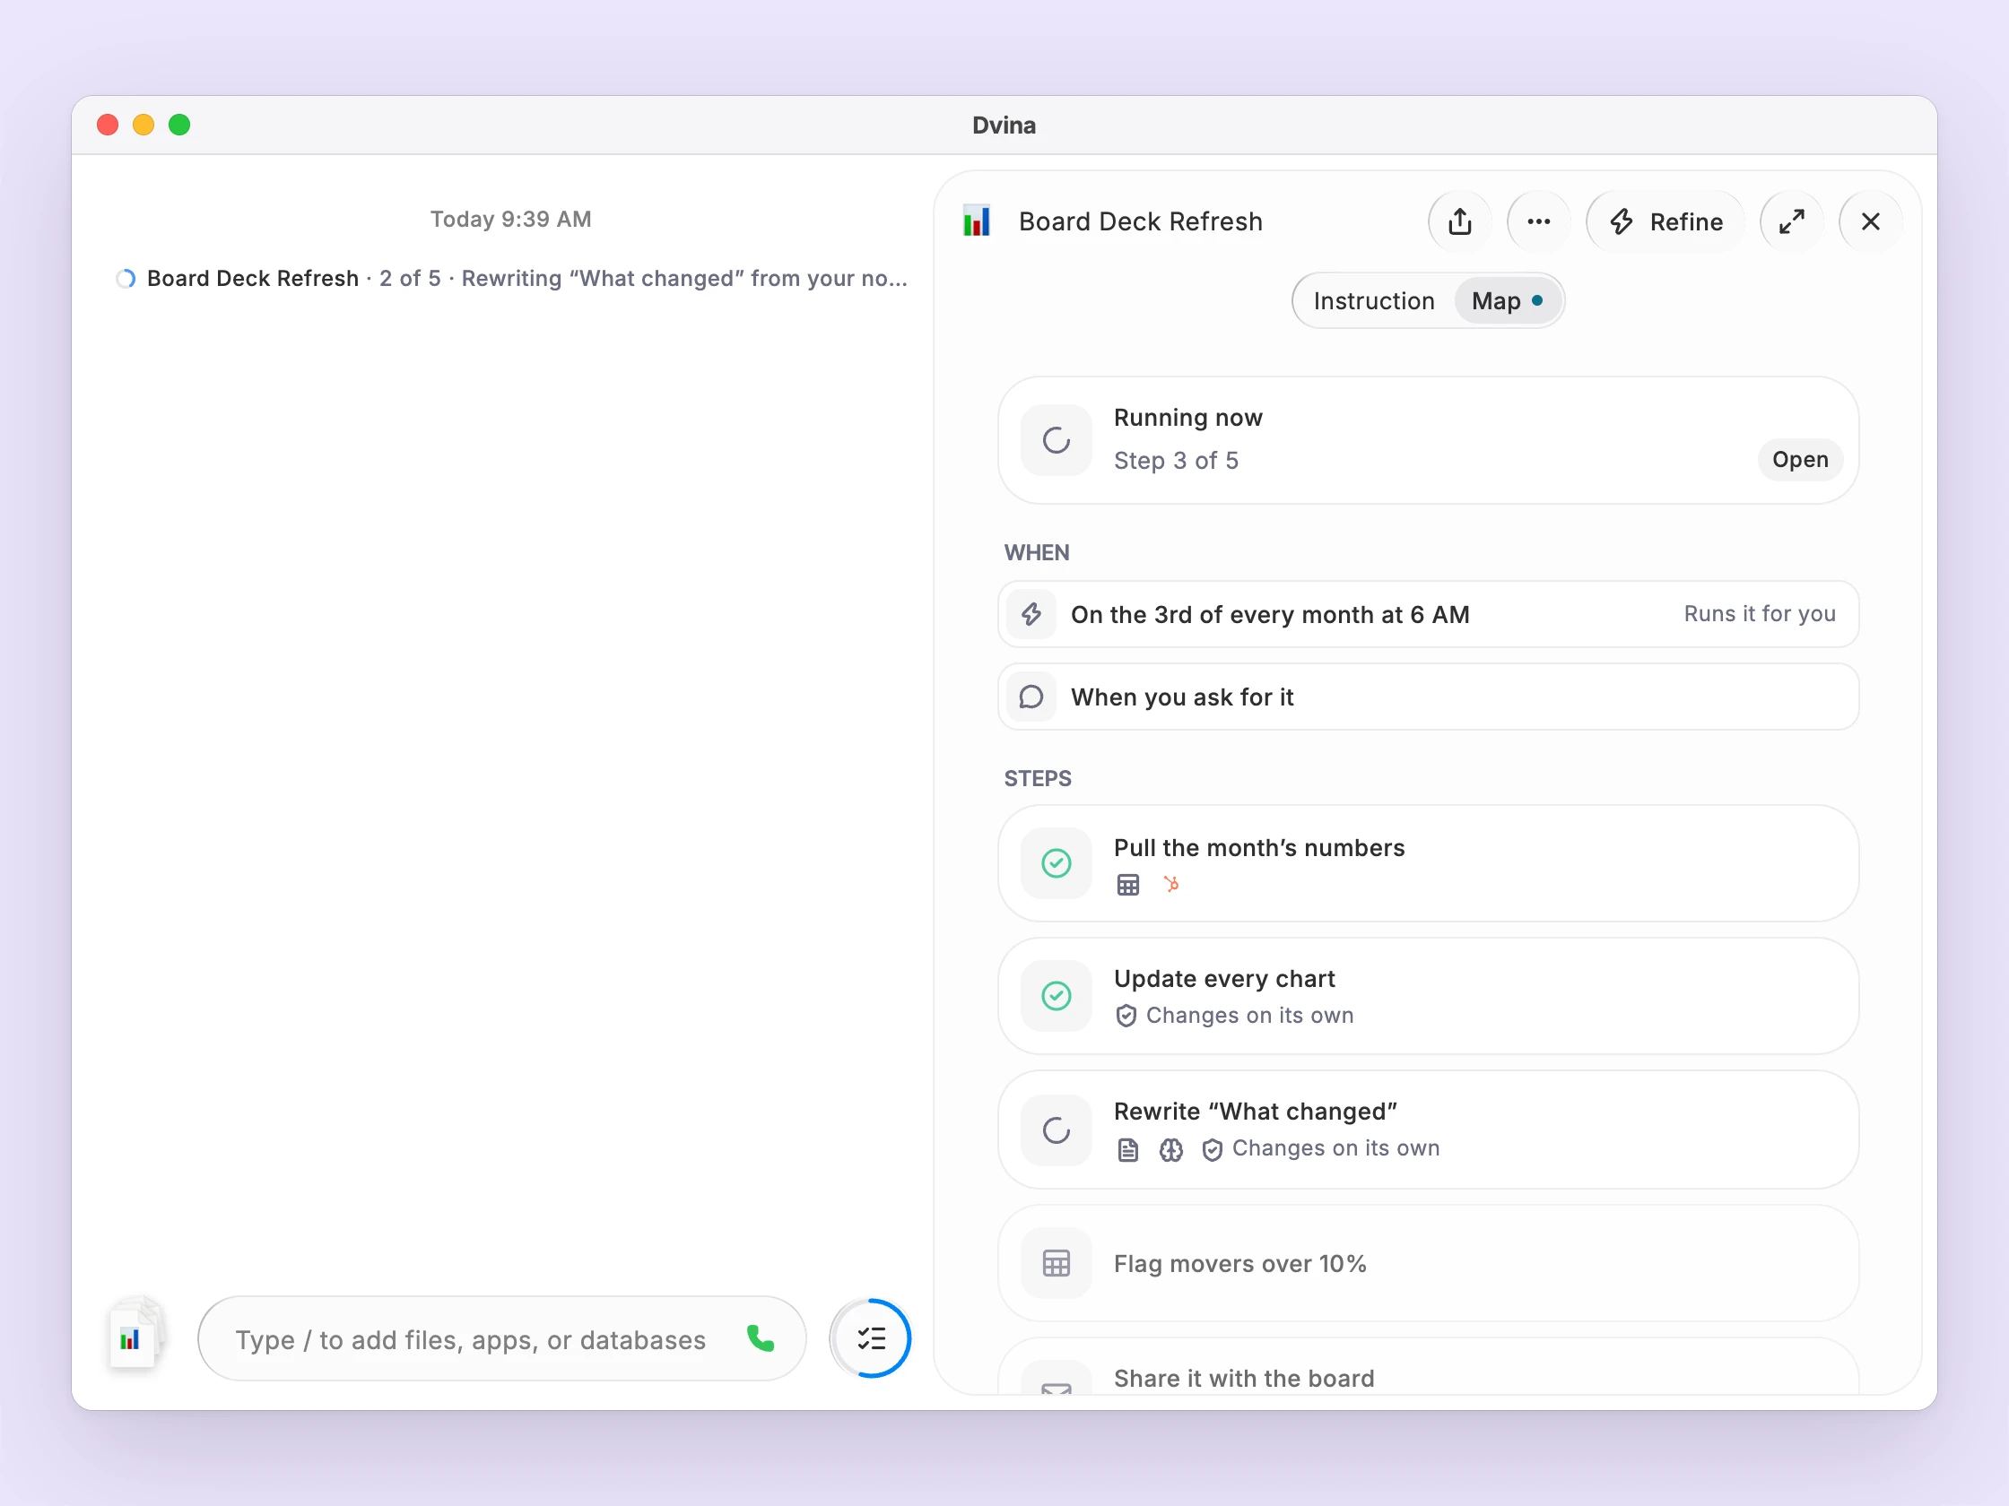The image size is (2009, 1506).
Task: Open the 'Flag movers over 10%' step
Action: (x=1428, y=1264)
